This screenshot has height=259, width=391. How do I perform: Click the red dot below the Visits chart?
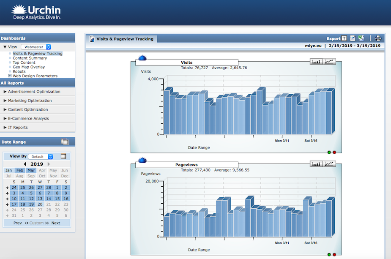click(x=334, y=152)
